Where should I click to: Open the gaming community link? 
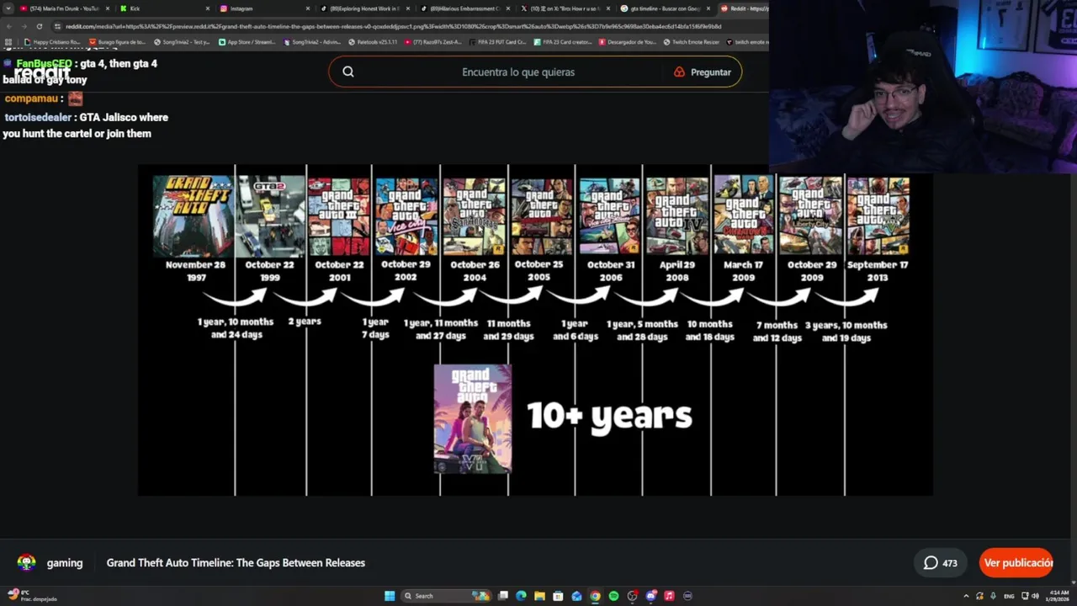click(x=65, y=563)
